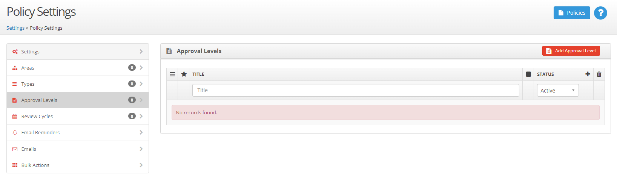The height and width of the screenshot is (182, 617).
Task: Click the Title filter input field
Action: pyautogui.click(x=356, y=90)
